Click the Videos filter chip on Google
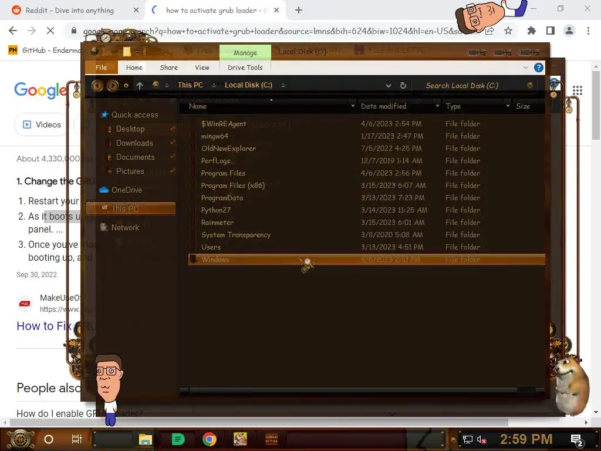The image size is (601, 451). pyautogui.click(x=42, y=124)
